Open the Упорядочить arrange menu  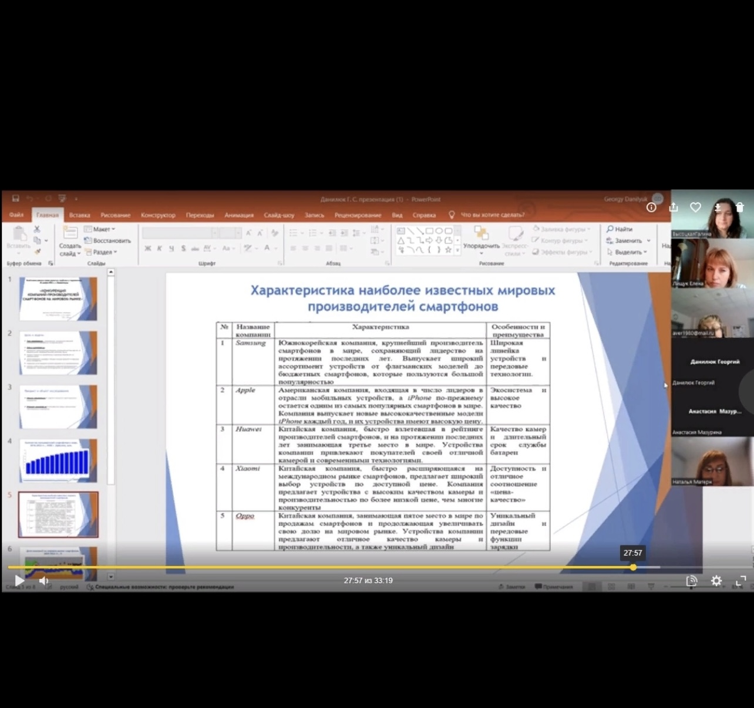(x=482, y=240)
